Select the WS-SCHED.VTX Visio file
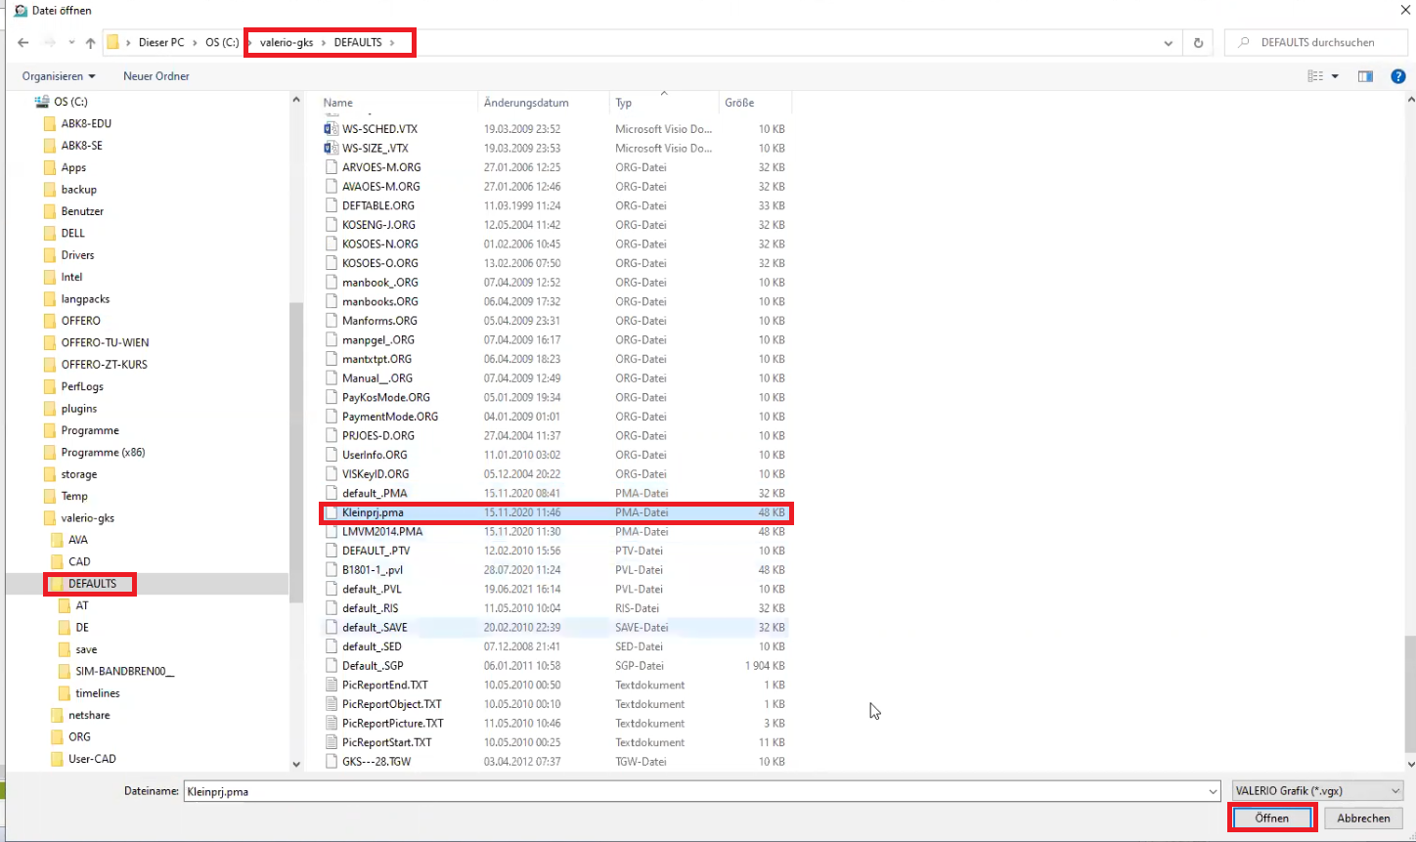 pyautogui.click(x=379, y=129)
